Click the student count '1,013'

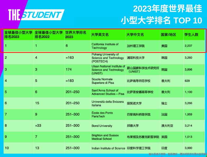point(188,137)
